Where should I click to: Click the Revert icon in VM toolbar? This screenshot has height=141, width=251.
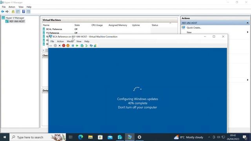click(86, 45)
